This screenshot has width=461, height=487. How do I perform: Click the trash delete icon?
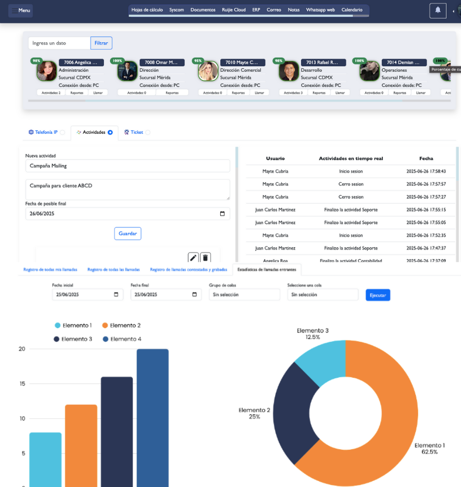click(x=205, y=258)
